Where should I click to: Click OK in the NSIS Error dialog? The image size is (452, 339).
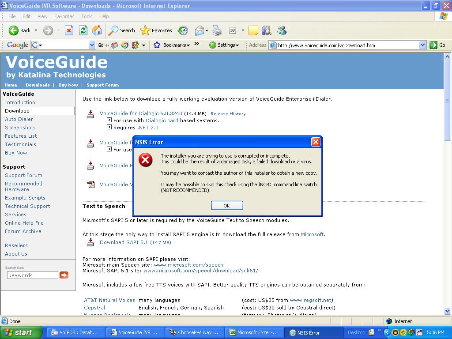(227, 206)
